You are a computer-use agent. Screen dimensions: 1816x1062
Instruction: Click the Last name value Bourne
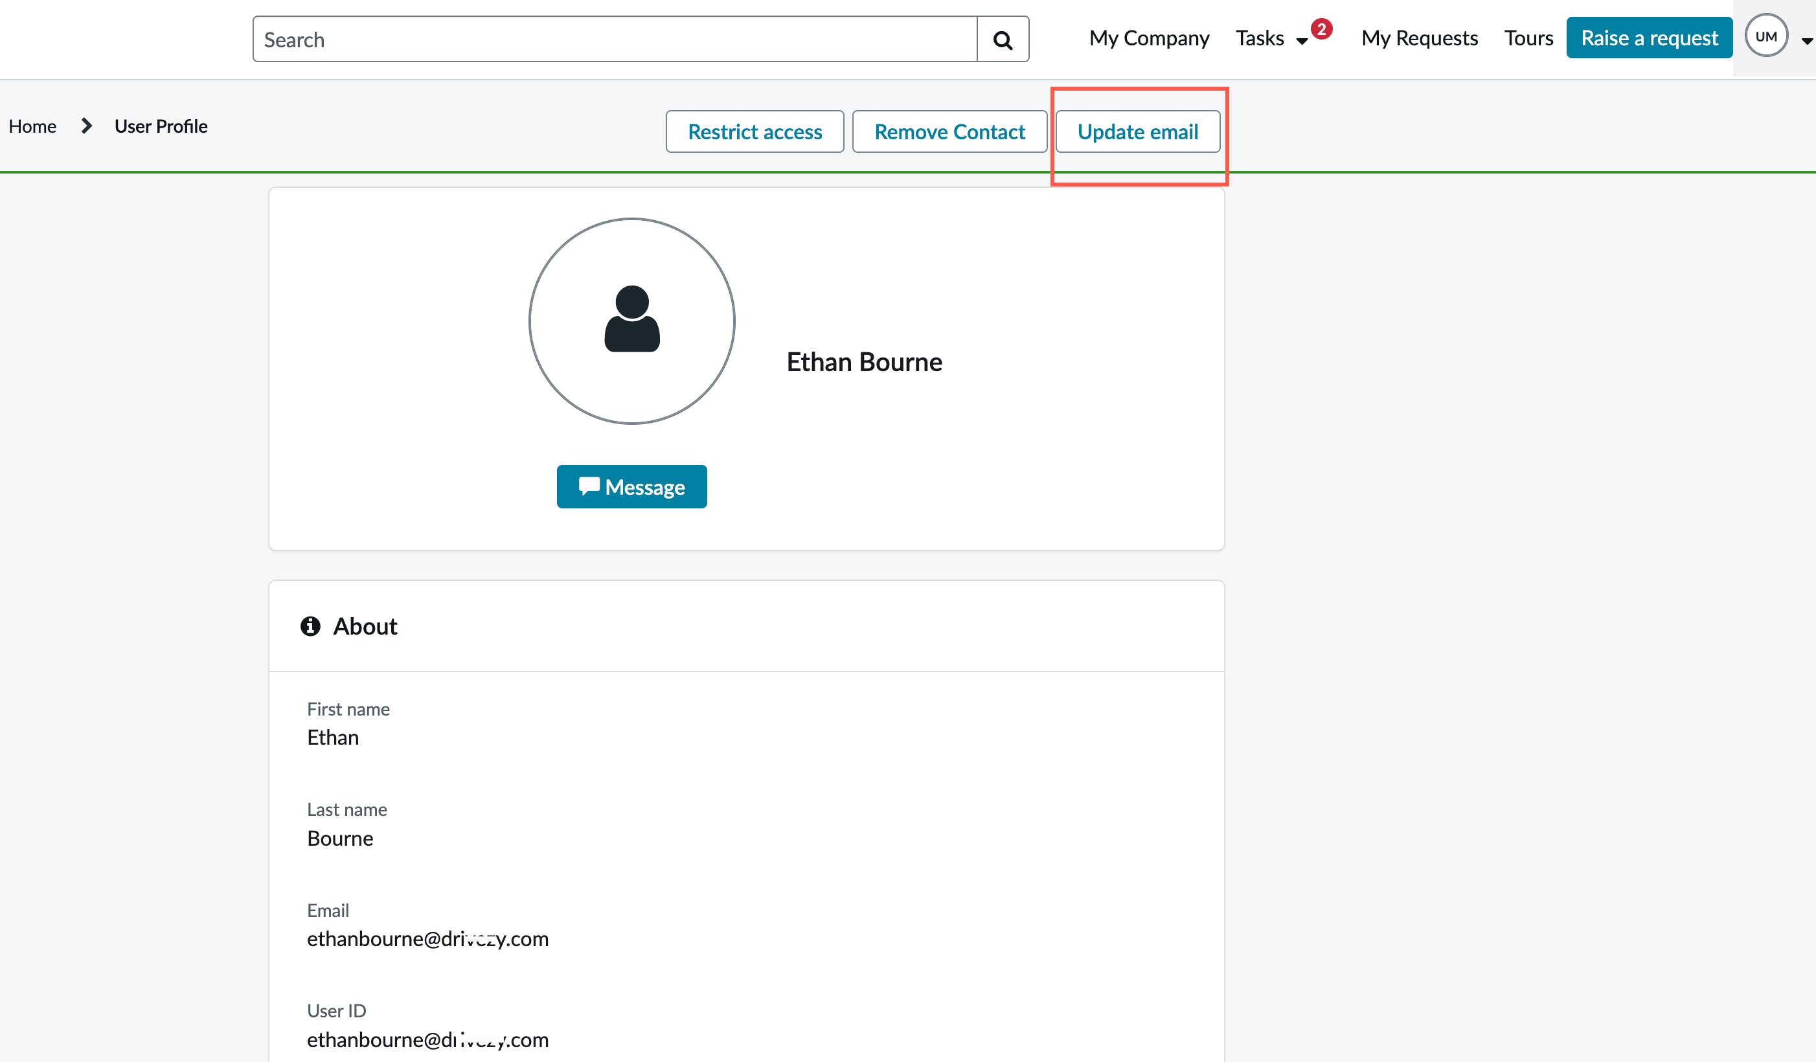pos(340,839)
